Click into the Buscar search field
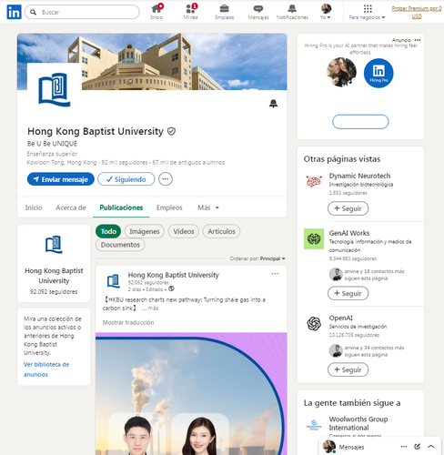 pos(82,12)
